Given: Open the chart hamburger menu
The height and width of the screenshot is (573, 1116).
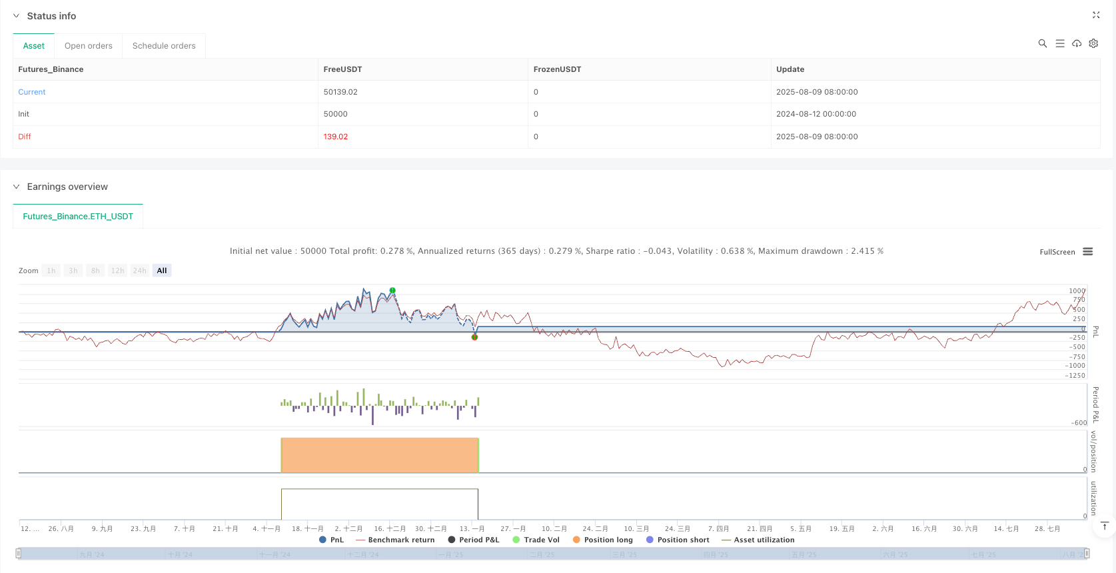Looking at the screenshot, I should point(1088,252).
